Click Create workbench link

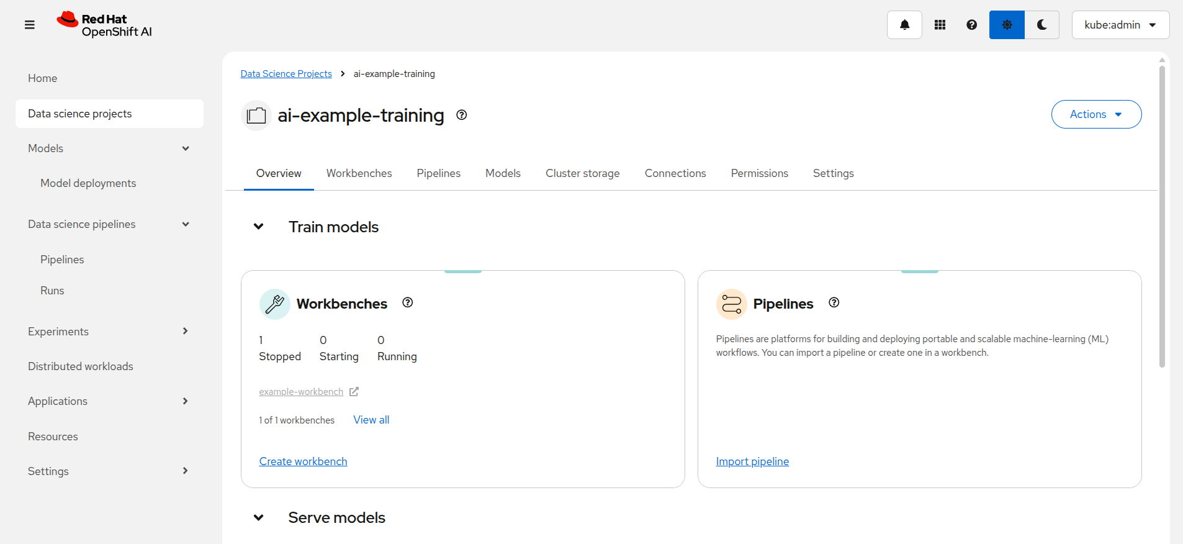[x=303, y=461]
